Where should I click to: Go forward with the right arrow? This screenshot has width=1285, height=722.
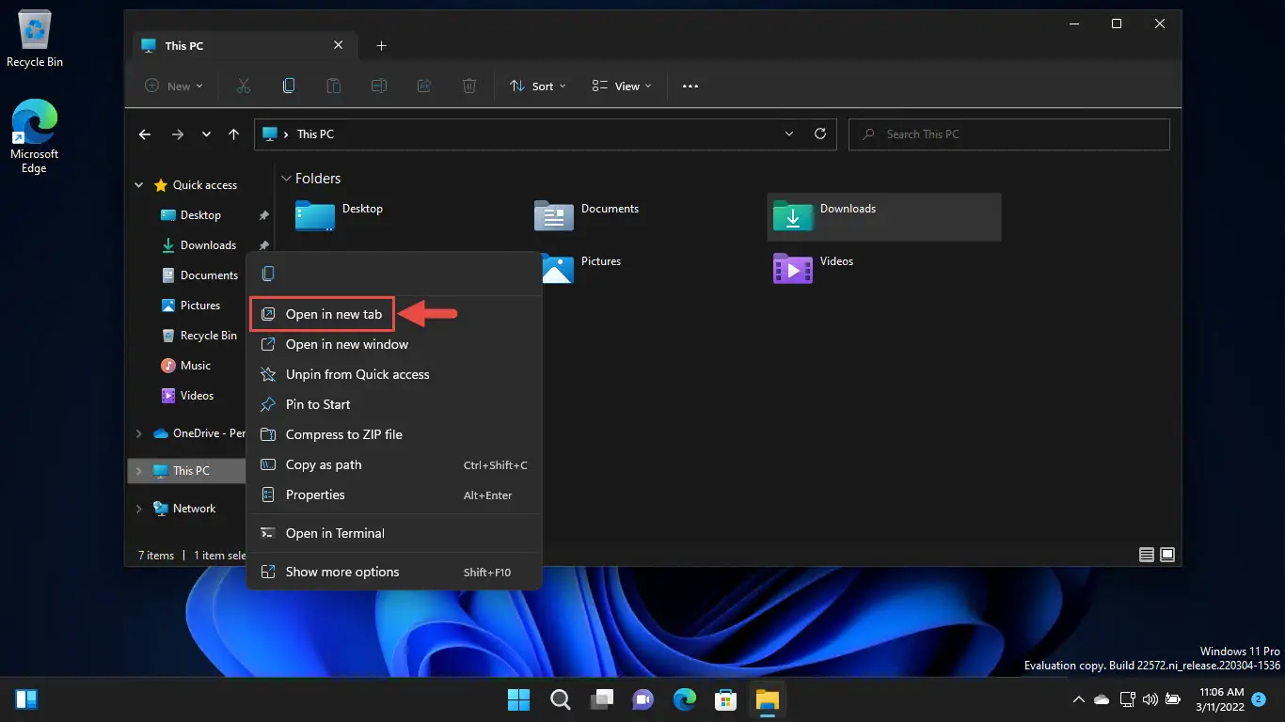[178, 134]
